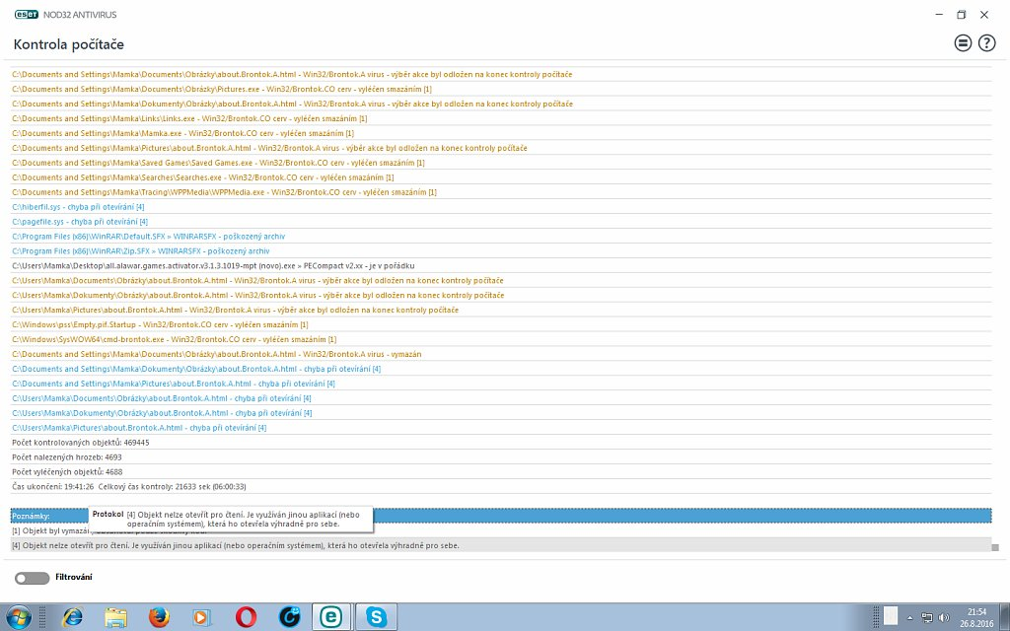Image resolution: width=1010 pixels, height=631 pixels.
Task: Show hidden tray icons arrow
Action: tap(909, 617)
